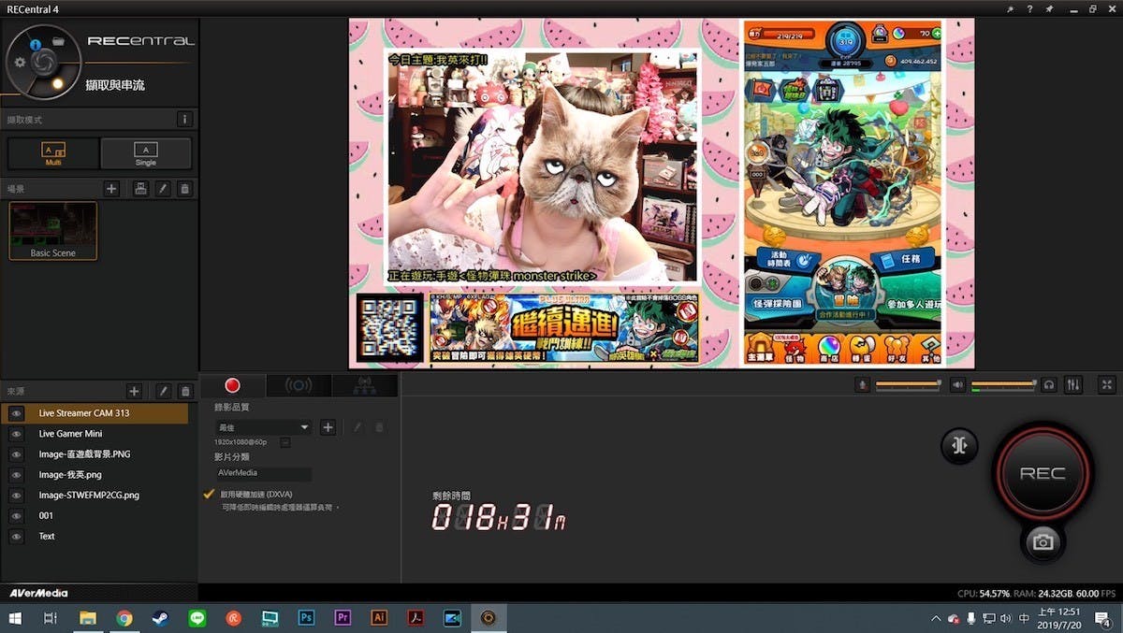Viewport: 1123px width, 633px height.
Task: Toggle hardware acceleration (DXVA) checkbox
Action: tap(209, 493)
